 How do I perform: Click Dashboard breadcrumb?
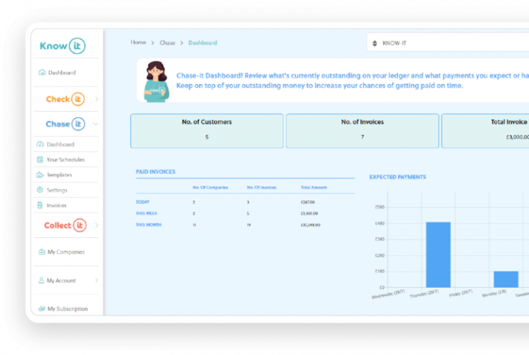pyautogui.click(x=203, y=43)
